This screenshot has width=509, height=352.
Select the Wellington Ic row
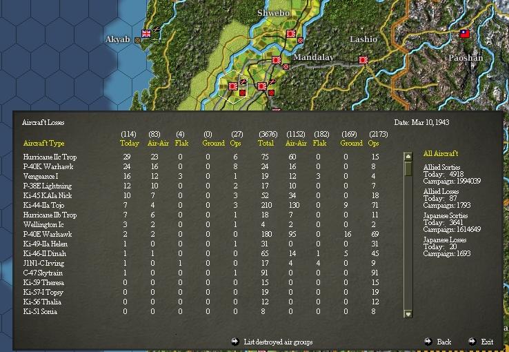coord(201,224)
